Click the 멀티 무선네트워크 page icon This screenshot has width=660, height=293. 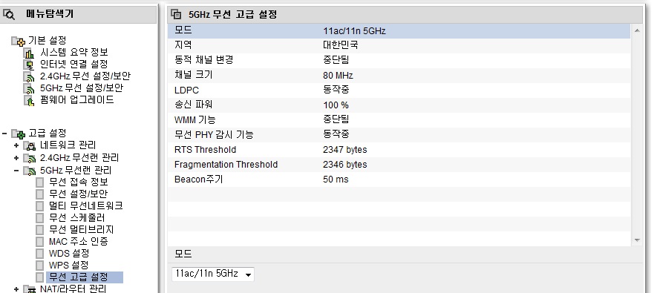tap(39, 206)
